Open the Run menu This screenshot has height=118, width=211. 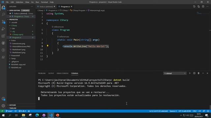coord(37,2)
